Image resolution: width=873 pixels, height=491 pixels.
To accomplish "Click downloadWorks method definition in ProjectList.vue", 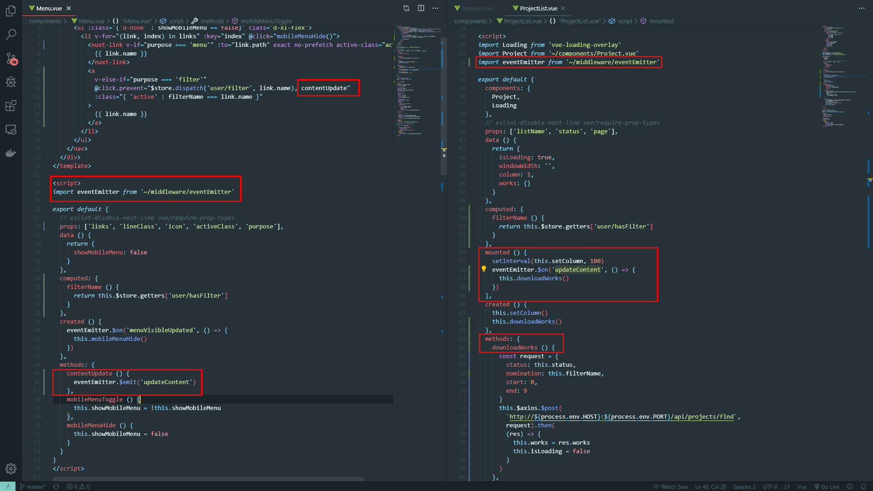I will click(515, 347).
